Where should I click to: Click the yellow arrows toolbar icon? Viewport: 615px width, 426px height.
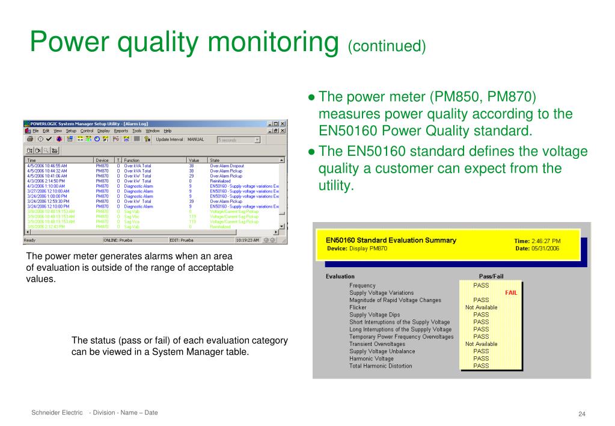81,139
